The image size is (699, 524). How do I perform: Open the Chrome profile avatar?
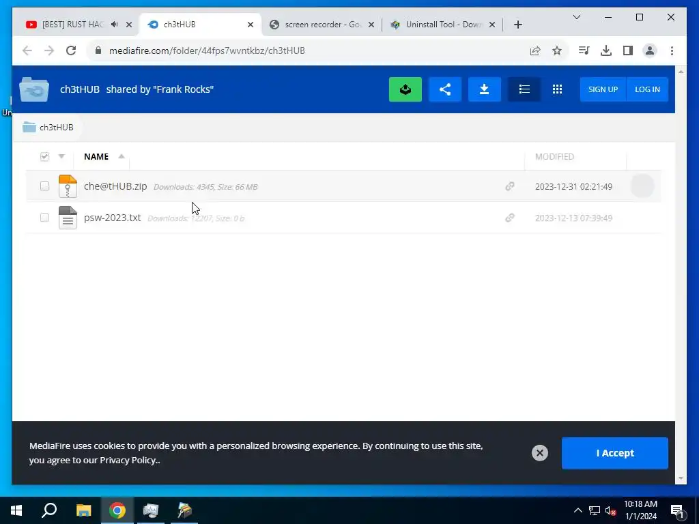(650, 50)
